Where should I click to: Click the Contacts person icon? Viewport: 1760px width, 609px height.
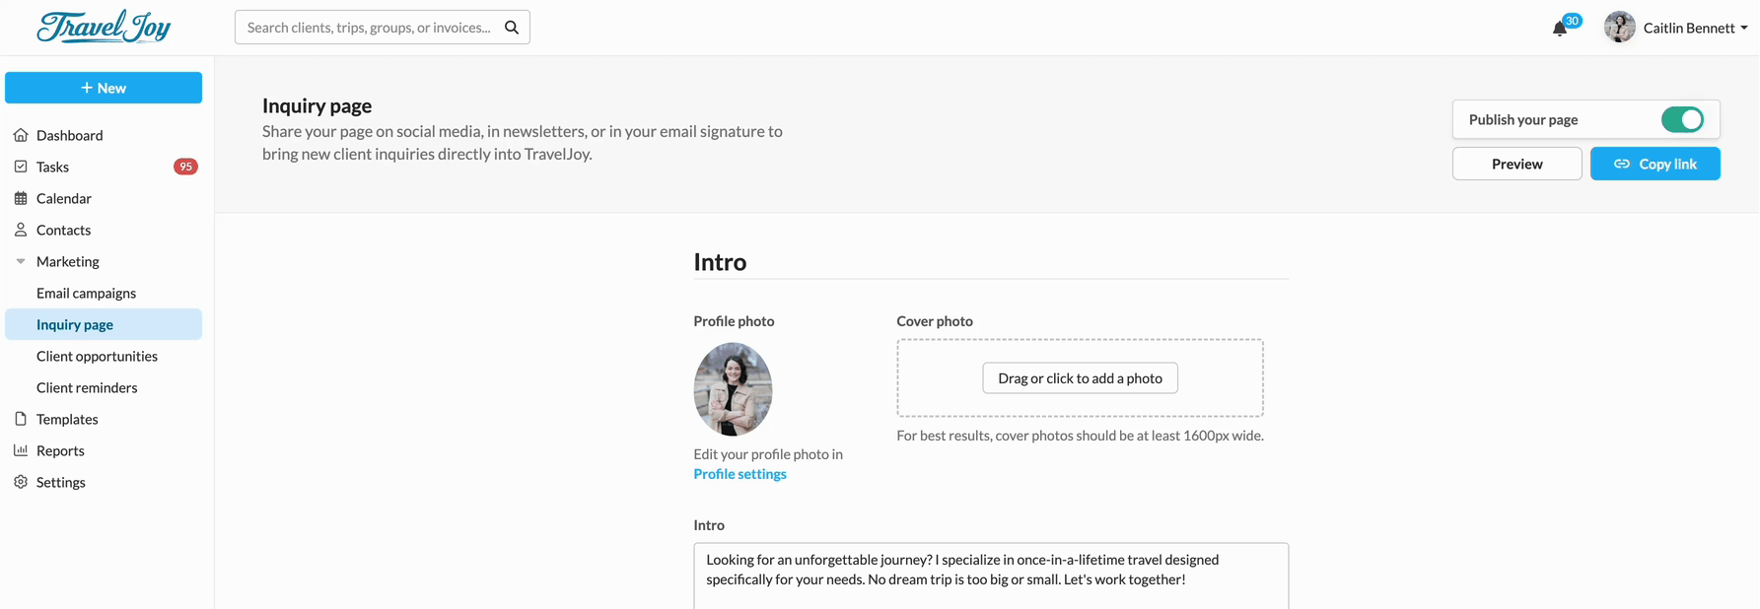pyautogui.click(x=21, y=230)
